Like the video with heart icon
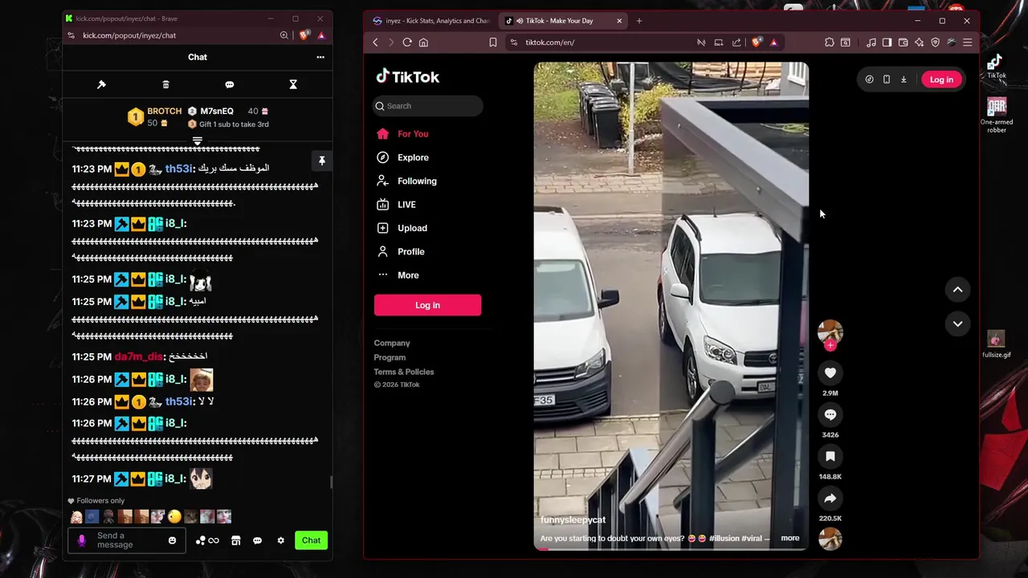 [x=830, y=373]
